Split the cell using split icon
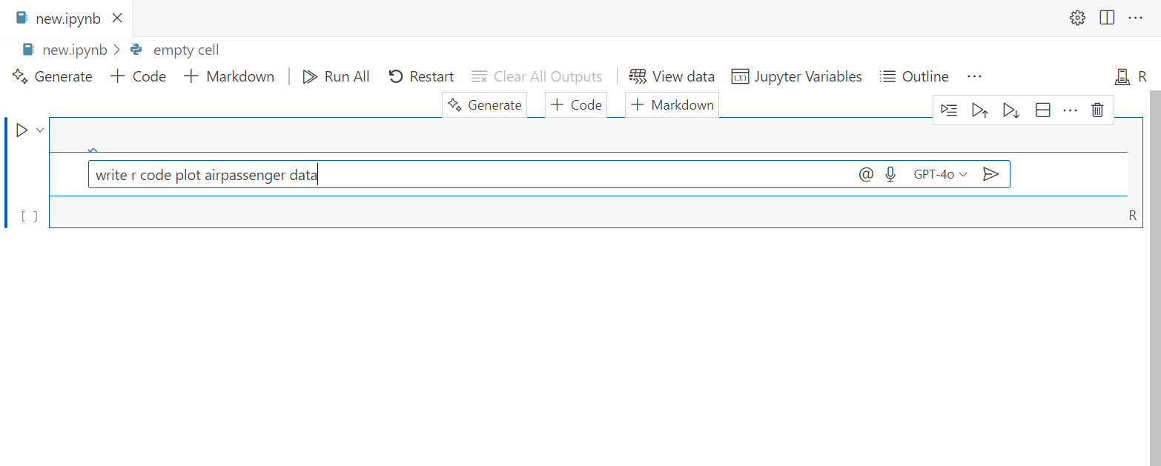This screenshot has width=1161, height=466. (1042, 110)
